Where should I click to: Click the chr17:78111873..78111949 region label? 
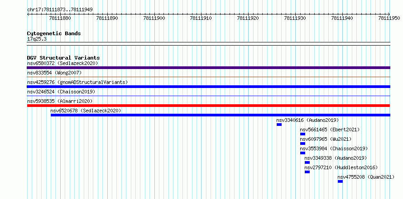(60, 10)
